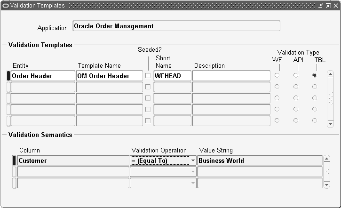This screenshot has width=341, height=208.
Task: Toggle Seeded checkbox for OM Order Header row
Action: (x=148, y=75)
